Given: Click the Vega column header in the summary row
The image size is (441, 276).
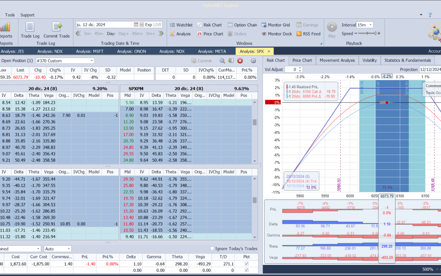Looking at the screenshot, I should pos(200,256).
